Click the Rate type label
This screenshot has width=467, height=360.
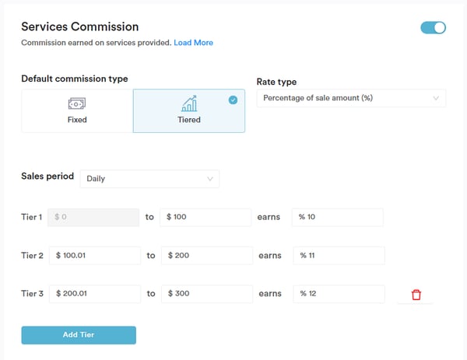(276, 82)
